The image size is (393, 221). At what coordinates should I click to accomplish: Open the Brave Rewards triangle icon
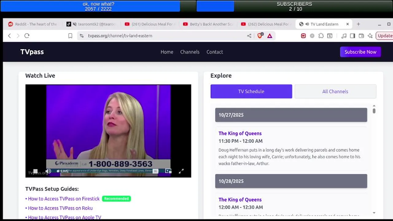[x=270, y=36]
